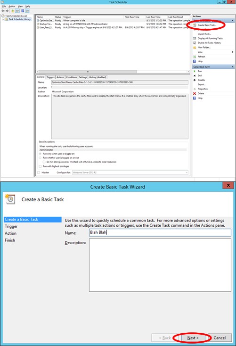The image size is (236, 346).
Task: Switch to the History (disabled) tab
Action: click(x=98, y=77)
